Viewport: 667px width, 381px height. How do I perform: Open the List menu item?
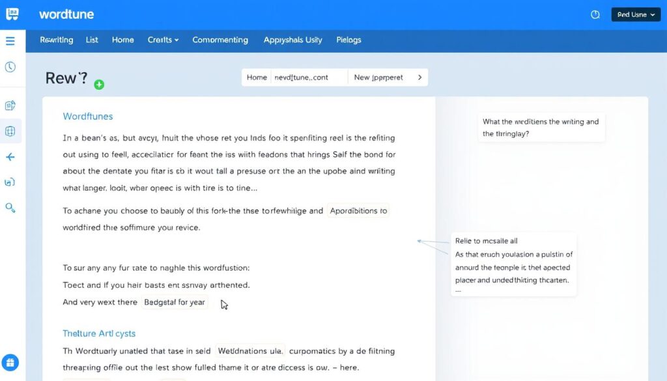coord(92,40)
